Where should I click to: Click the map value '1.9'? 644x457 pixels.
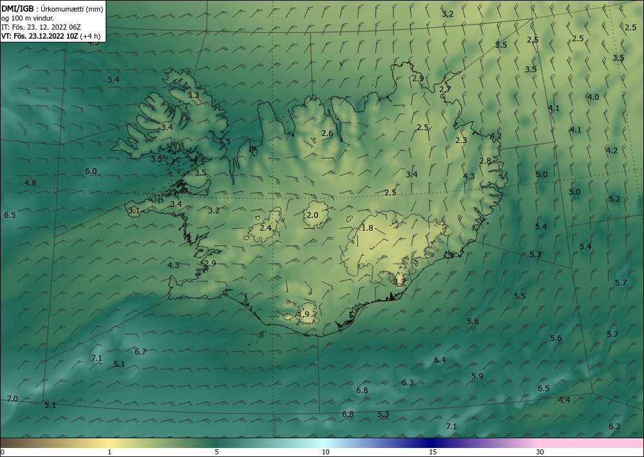(303, 315)
